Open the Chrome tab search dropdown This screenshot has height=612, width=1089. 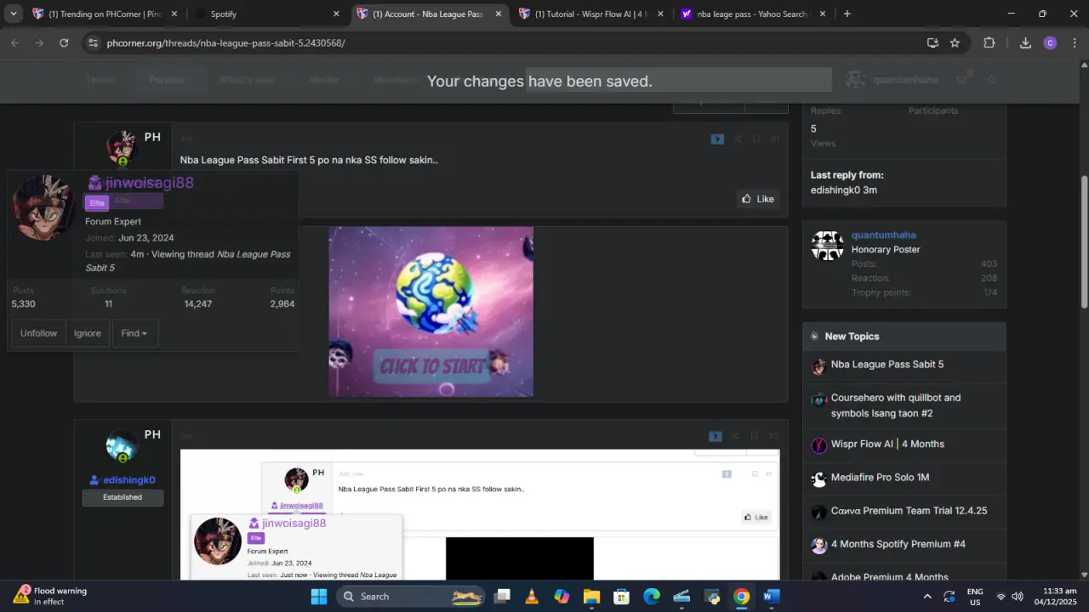[x=14, y=14]
